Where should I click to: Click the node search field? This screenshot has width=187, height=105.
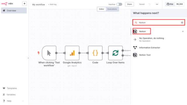tap(159, 22)
